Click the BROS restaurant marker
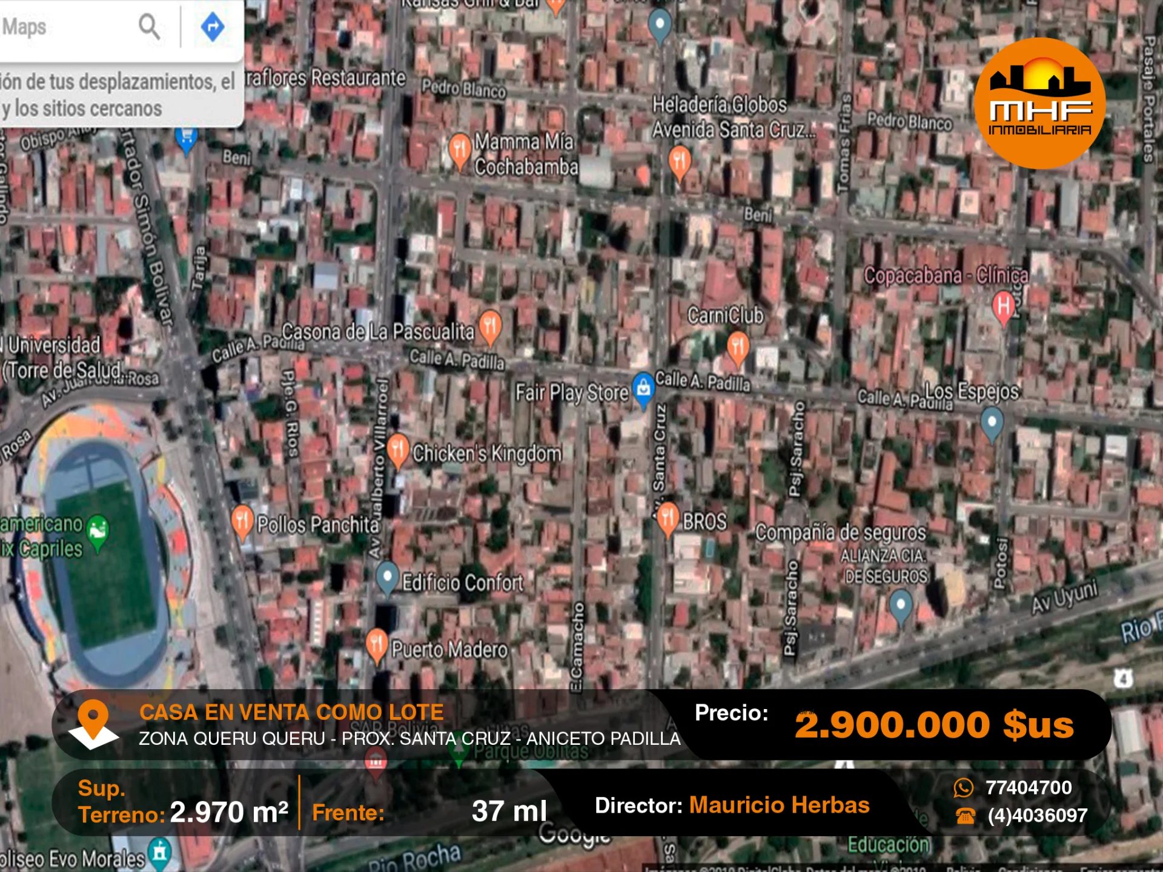 click(x=668, y=518)
